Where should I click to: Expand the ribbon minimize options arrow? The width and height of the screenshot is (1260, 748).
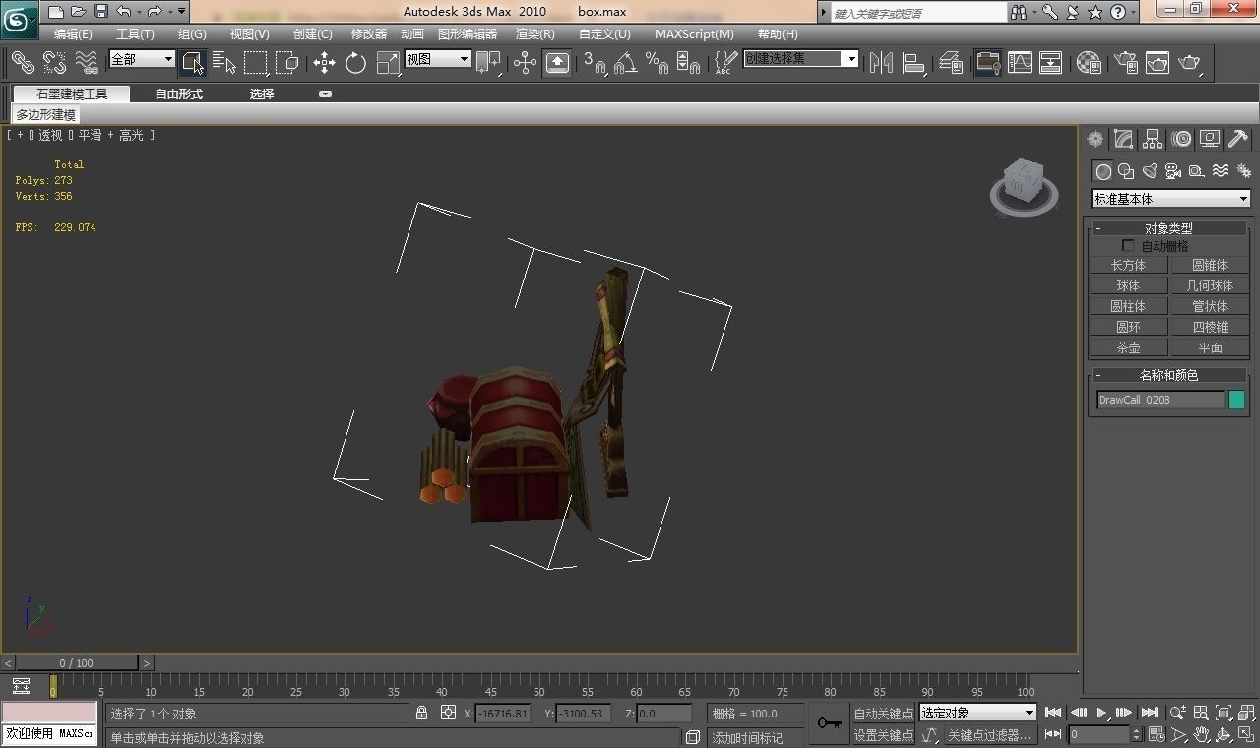coord(325,94)
